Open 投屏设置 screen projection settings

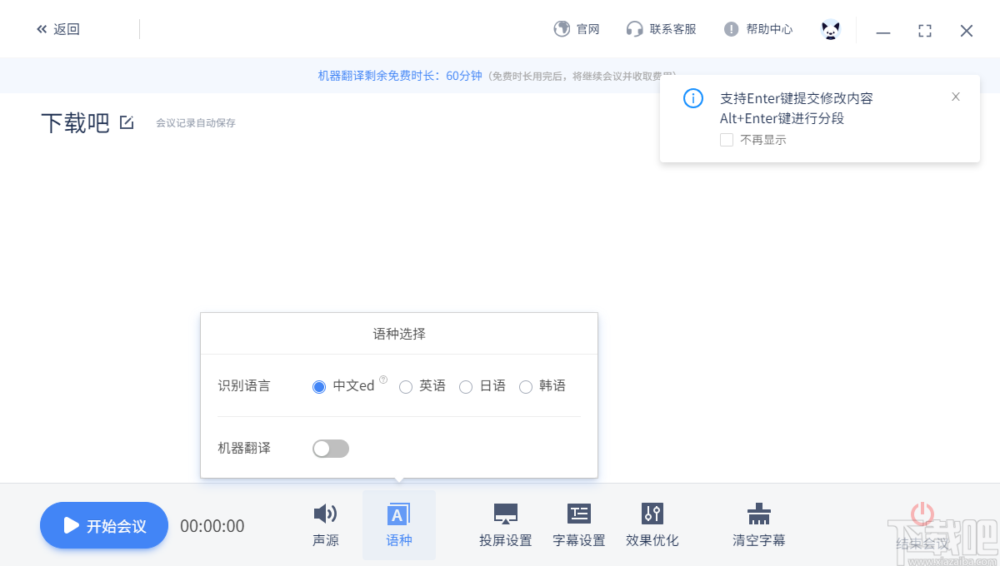click(x=506, y=525)
